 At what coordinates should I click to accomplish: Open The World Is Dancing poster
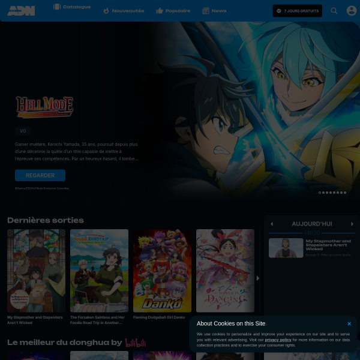tap(225, 271)
